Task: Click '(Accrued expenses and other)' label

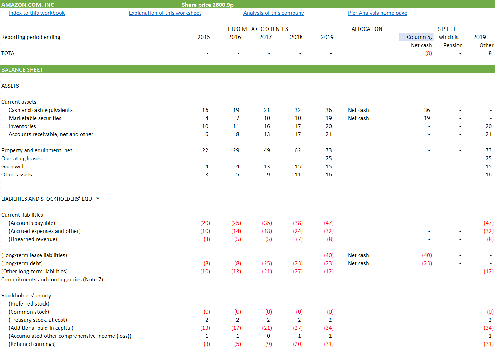Action: point(45,231)
